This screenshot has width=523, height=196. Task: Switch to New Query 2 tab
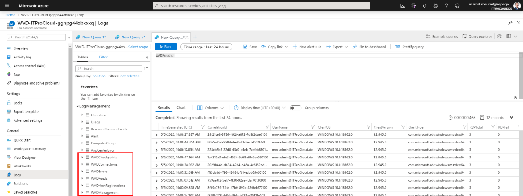[130, 37]
